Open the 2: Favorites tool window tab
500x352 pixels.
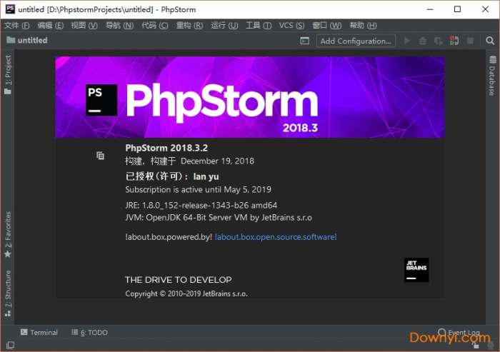click(x=8, y=234)
